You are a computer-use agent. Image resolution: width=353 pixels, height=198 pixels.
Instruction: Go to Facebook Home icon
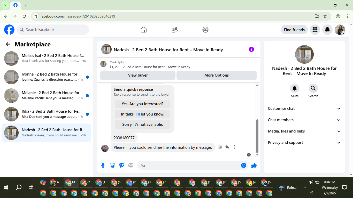(x=144, y=30)
